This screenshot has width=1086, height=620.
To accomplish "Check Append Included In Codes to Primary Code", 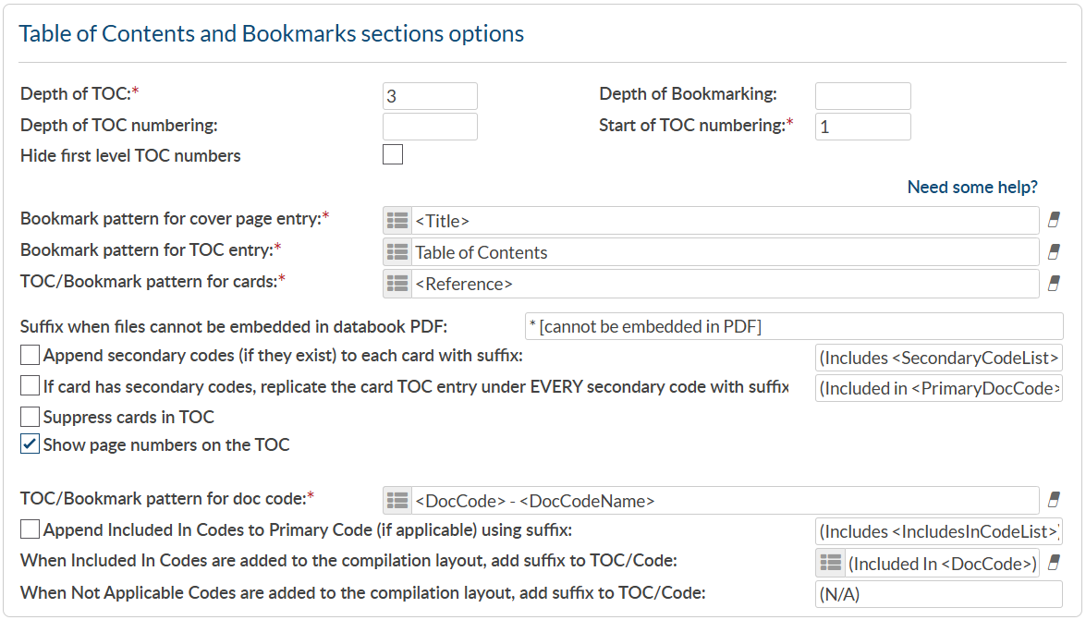I will (31, 529).
